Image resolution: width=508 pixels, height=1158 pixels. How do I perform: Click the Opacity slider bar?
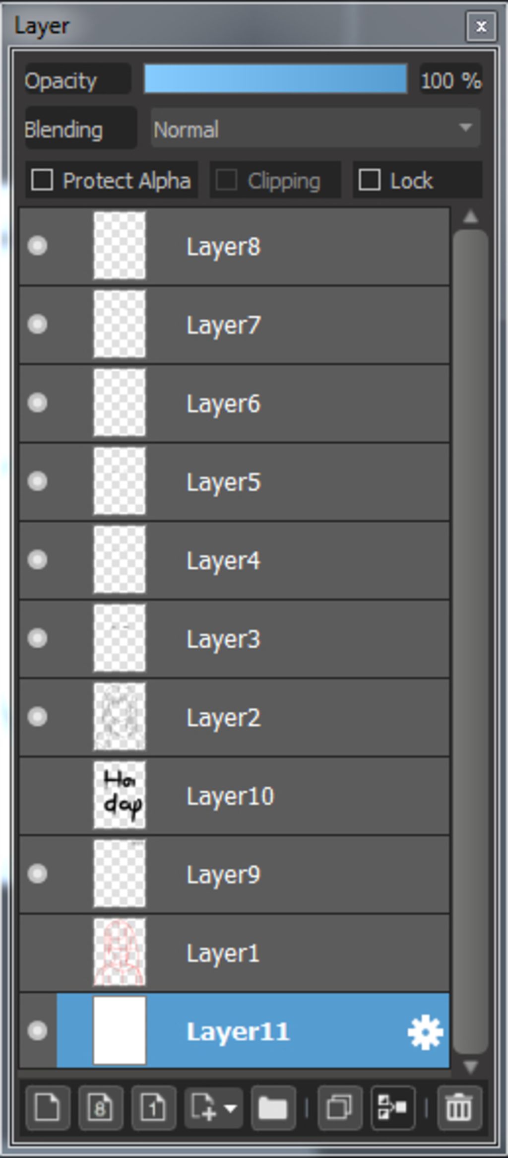point(275,79)
